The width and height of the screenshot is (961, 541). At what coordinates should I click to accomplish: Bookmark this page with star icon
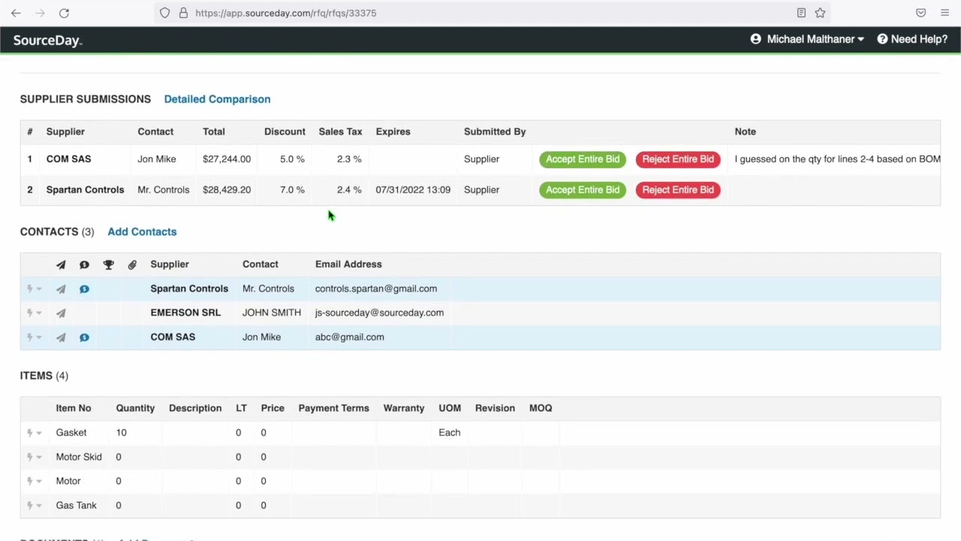(x=820, y=13)
